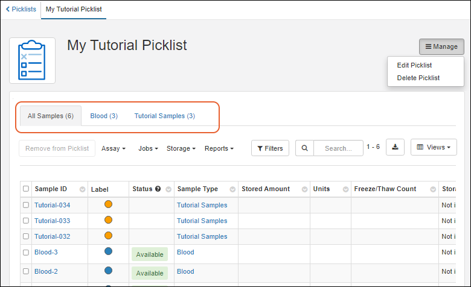Toggle the select-all rows checkbox
This screenshot has width=471, height=287.
[26, 189]
